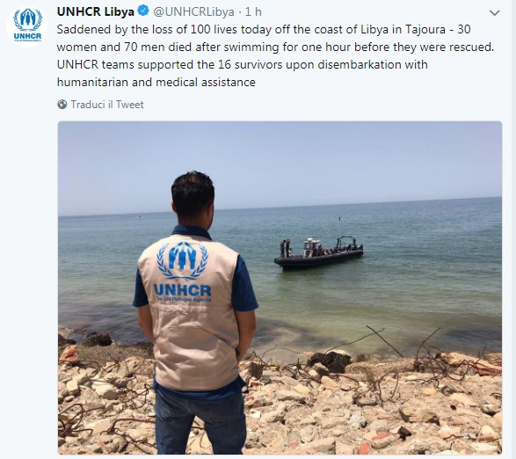
Task: Open the @UNHCRLibya handle
Action: pos(193,11)
